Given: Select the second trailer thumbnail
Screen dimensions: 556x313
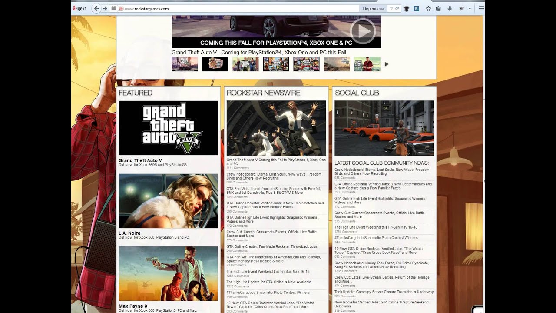Looking at the screenshot, I should point(215,64).
